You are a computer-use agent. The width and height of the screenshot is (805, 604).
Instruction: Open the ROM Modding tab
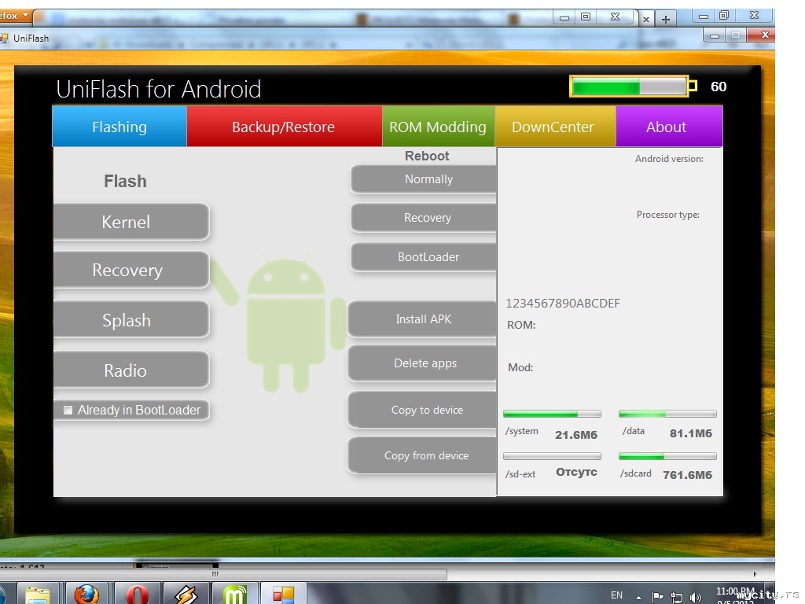tap(438, 127)
